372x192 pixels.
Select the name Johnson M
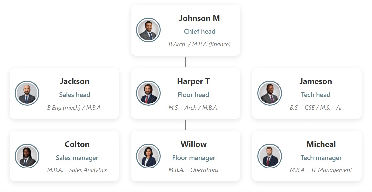click(199, 18)
